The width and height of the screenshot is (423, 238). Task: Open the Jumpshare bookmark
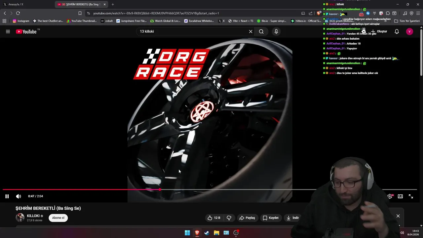point(131,21)
